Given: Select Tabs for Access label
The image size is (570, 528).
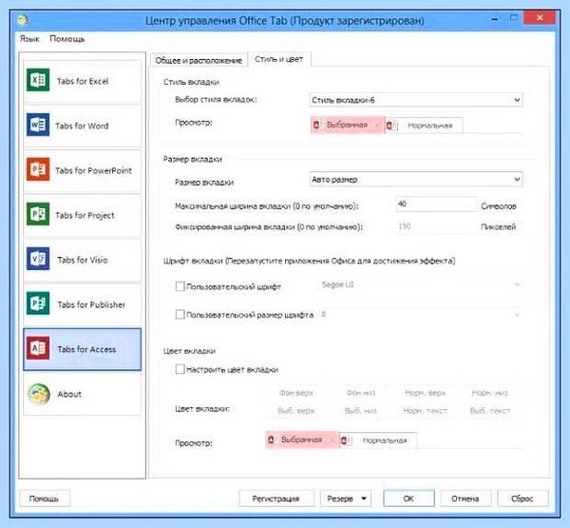Looking at the screenshot, I should tap(86, 349).
